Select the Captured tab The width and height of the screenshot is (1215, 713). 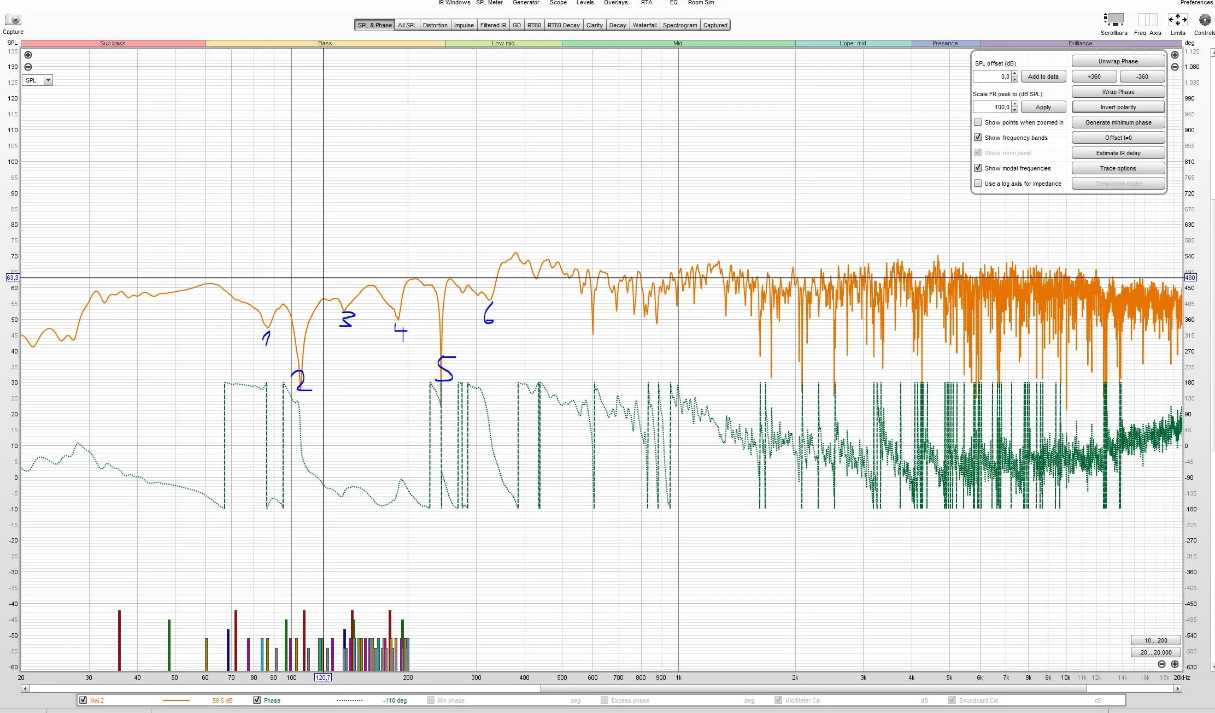click(715, 25)
